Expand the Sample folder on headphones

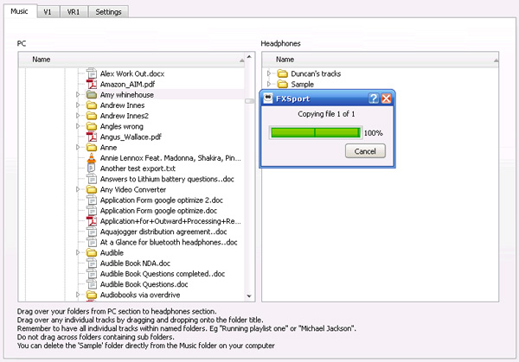pyautogui.click(x=269, y=84)
